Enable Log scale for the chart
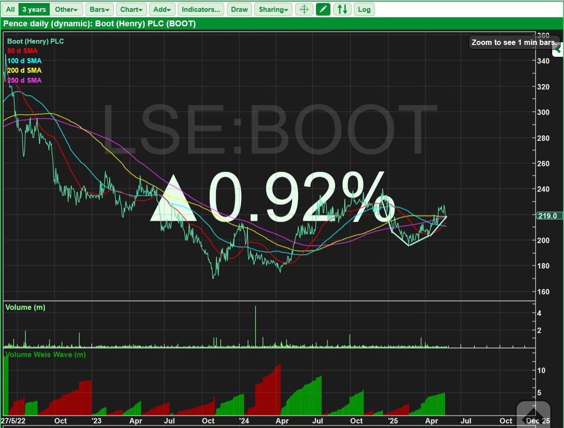Image resolution: width=564 pixels, height=428 pixels. pyautogui.click(x=364, y=9)
